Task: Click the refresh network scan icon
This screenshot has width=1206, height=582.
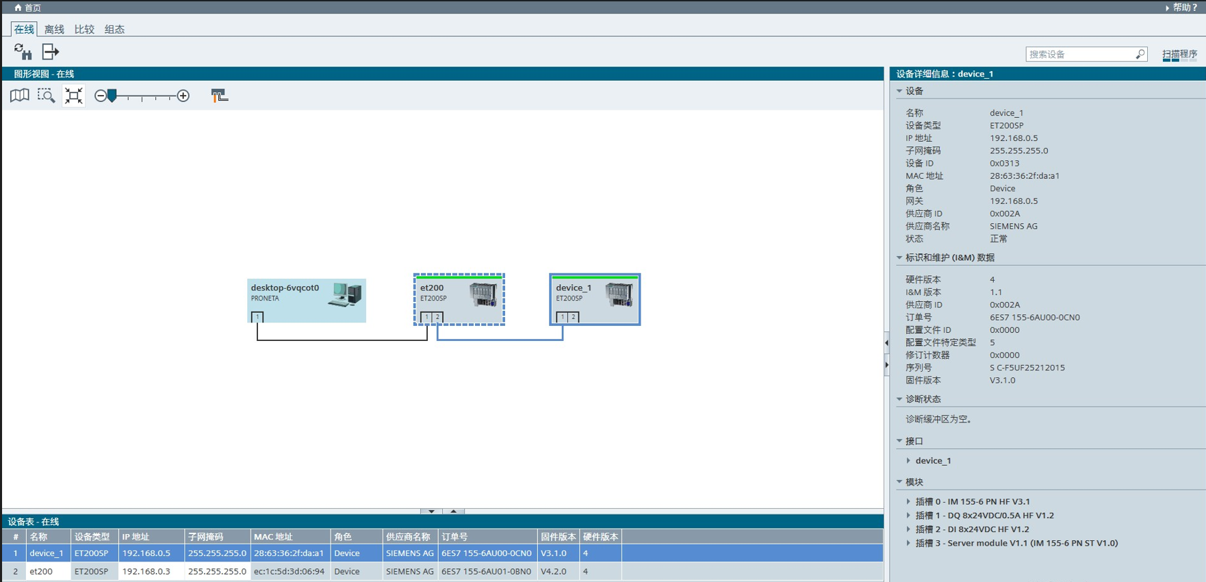Action: click(23, 52)
